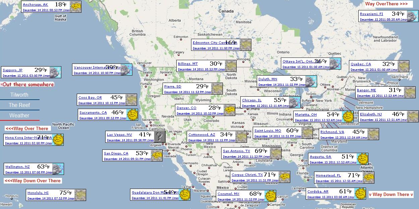Click the 53°F temperature for San Diego
Image resolution: width=419 pixels, height=209 pixels.
click(x=142, y=153)
